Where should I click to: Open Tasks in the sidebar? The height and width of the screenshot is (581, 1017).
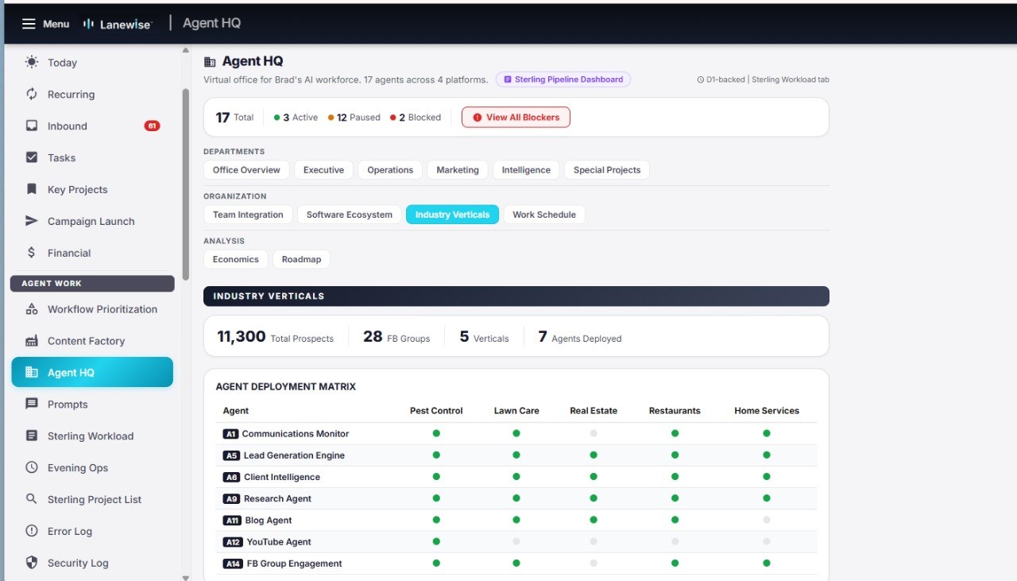92,157
